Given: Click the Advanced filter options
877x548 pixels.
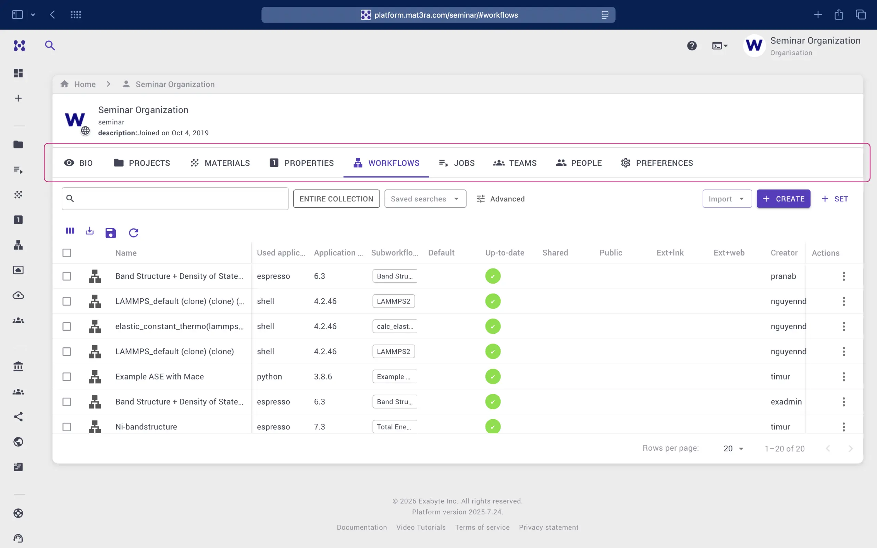Looking at the screenshot, I should 501,199.
